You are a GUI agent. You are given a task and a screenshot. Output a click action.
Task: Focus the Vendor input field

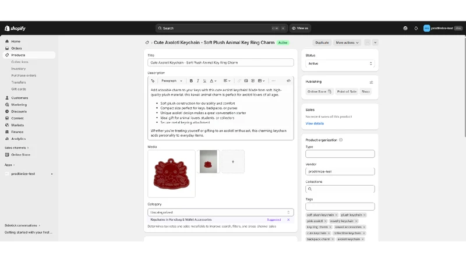click(340, 171)
